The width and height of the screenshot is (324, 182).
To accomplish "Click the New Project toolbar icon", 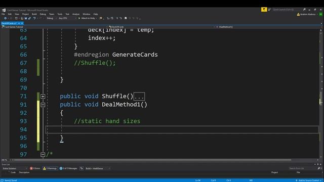I will click(x=16, y=18).
